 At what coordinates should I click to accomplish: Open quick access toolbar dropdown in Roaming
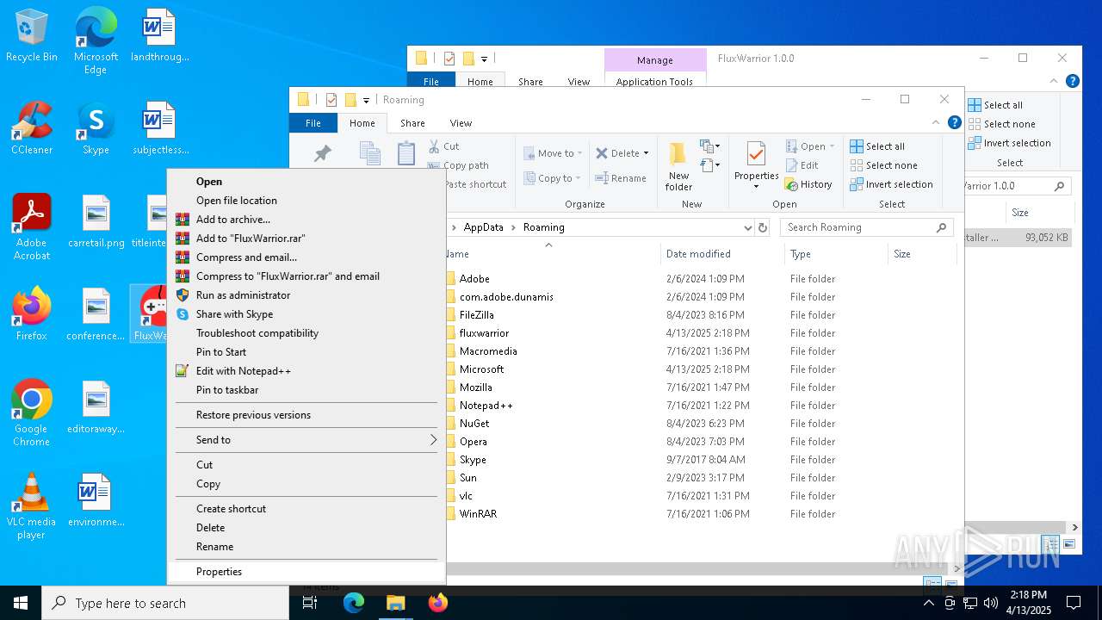(366, 100)
